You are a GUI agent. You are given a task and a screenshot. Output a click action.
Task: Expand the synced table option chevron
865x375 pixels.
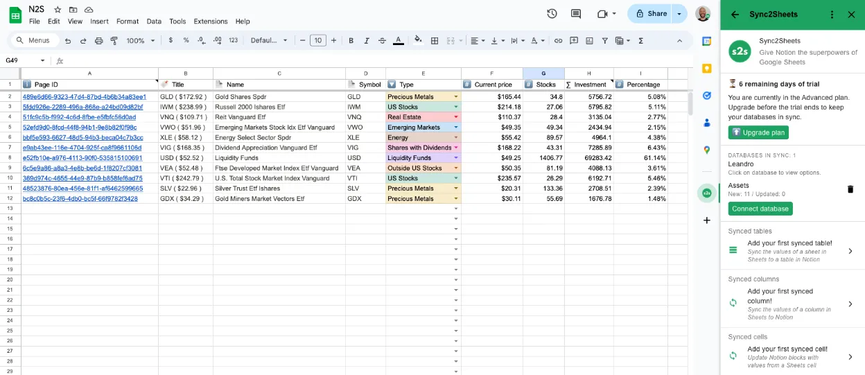point(850,251)
